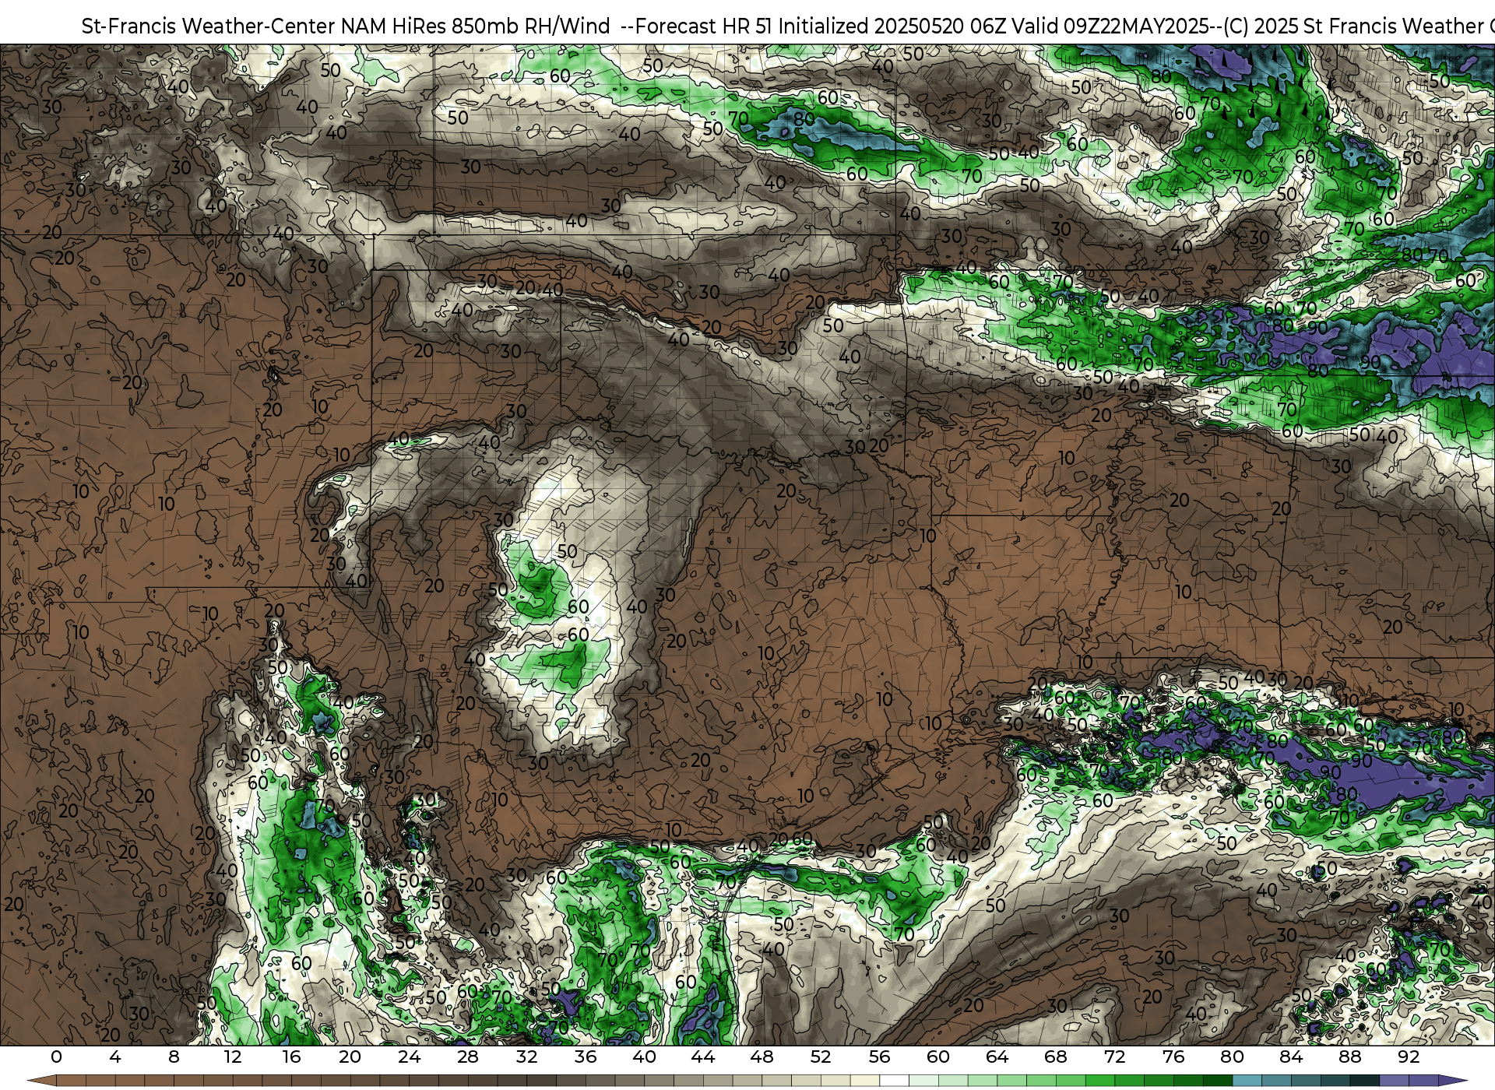Click the brown colorbar segment below label 4
The height and width of the screenshot is (1090, 1495).
[x=129, y=1081]
